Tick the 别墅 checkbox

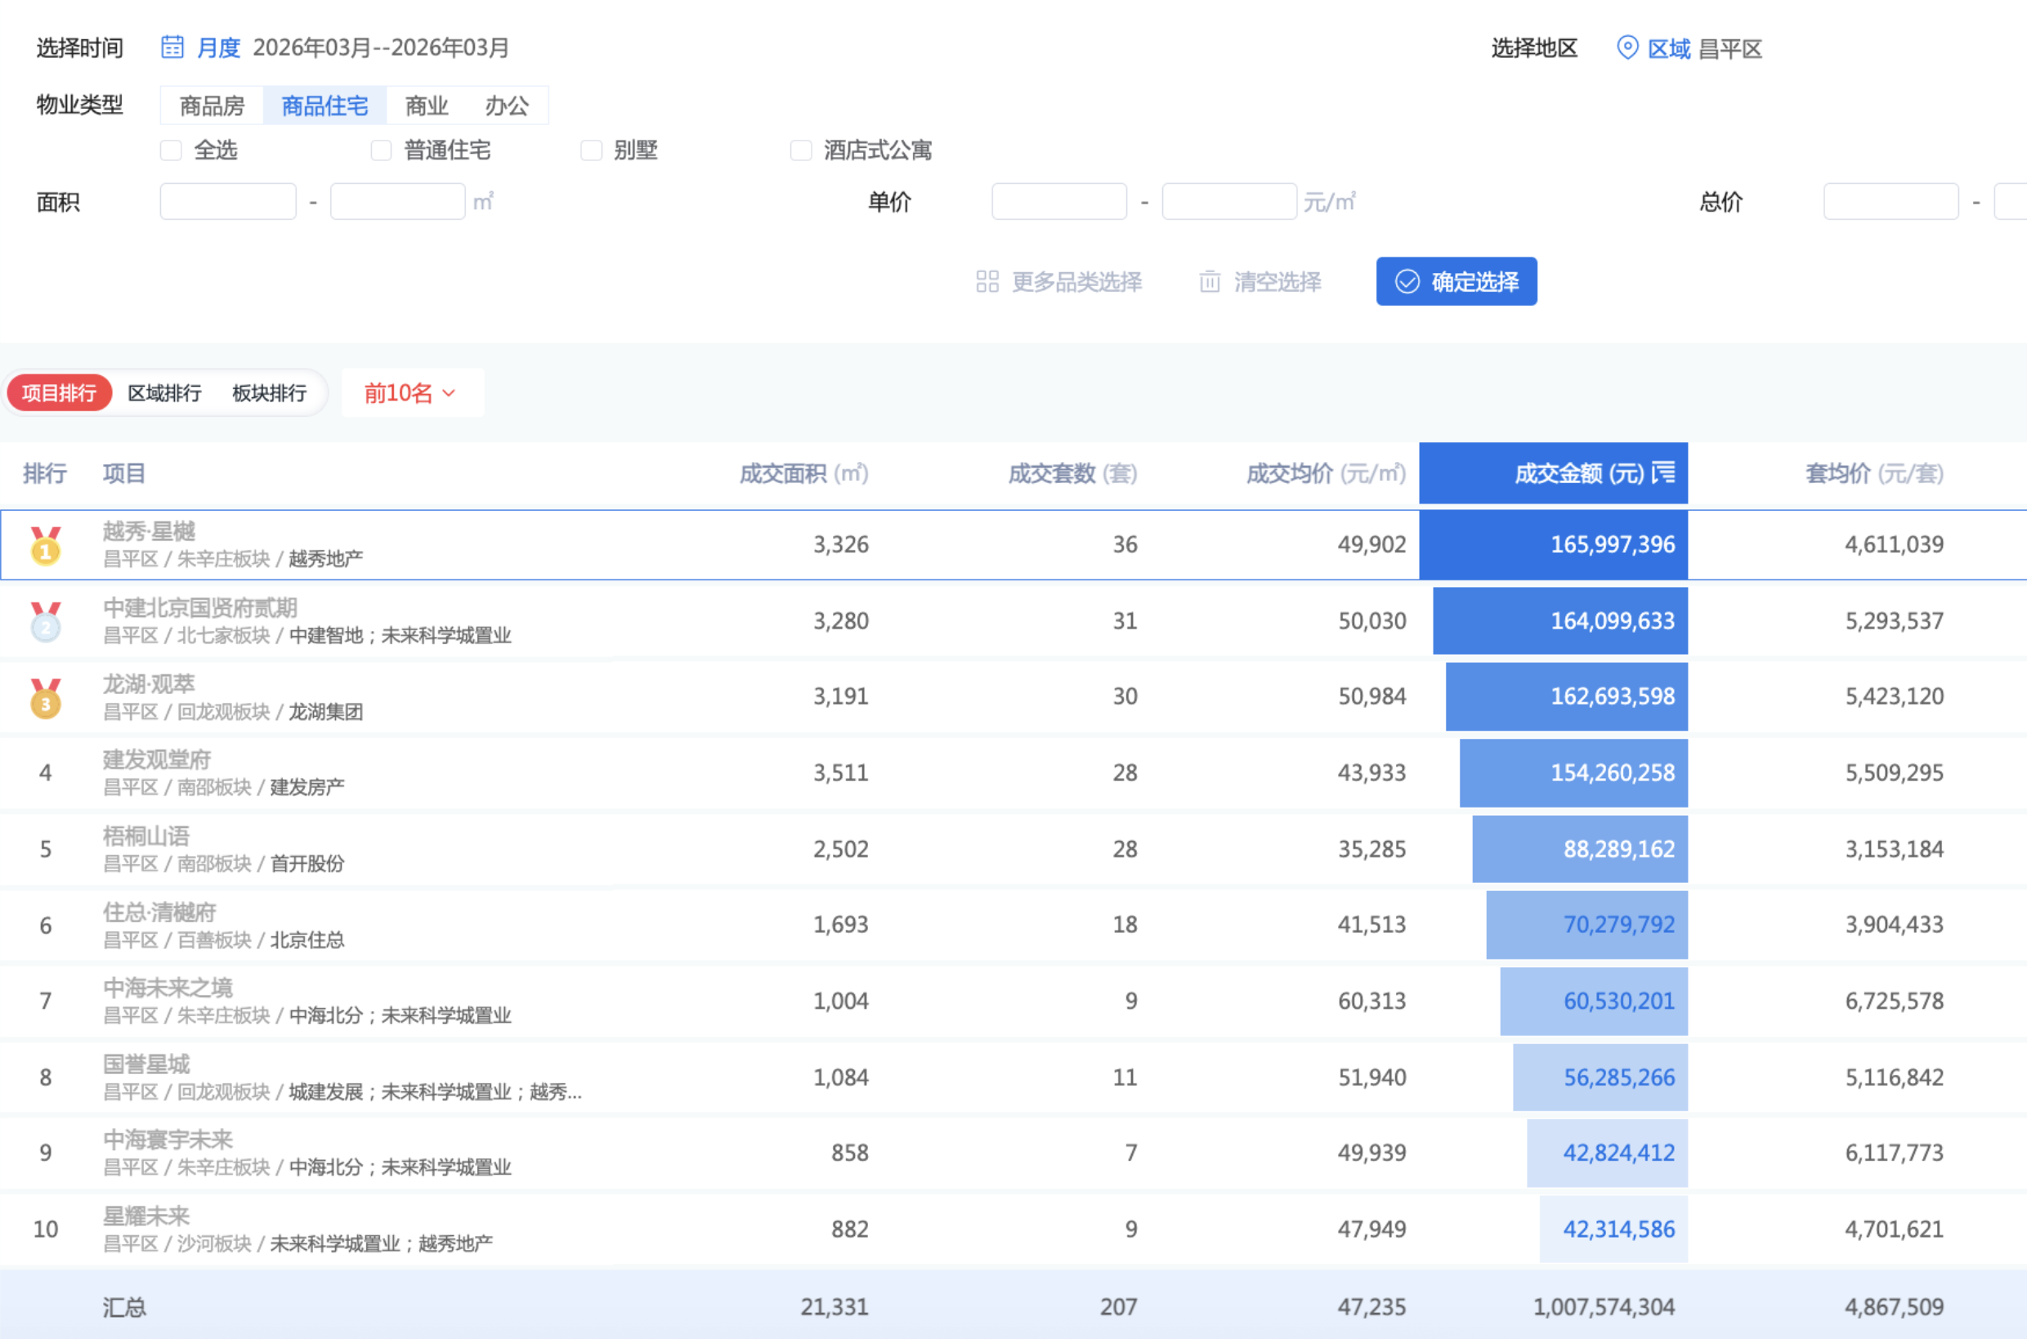tap(591, 151)
